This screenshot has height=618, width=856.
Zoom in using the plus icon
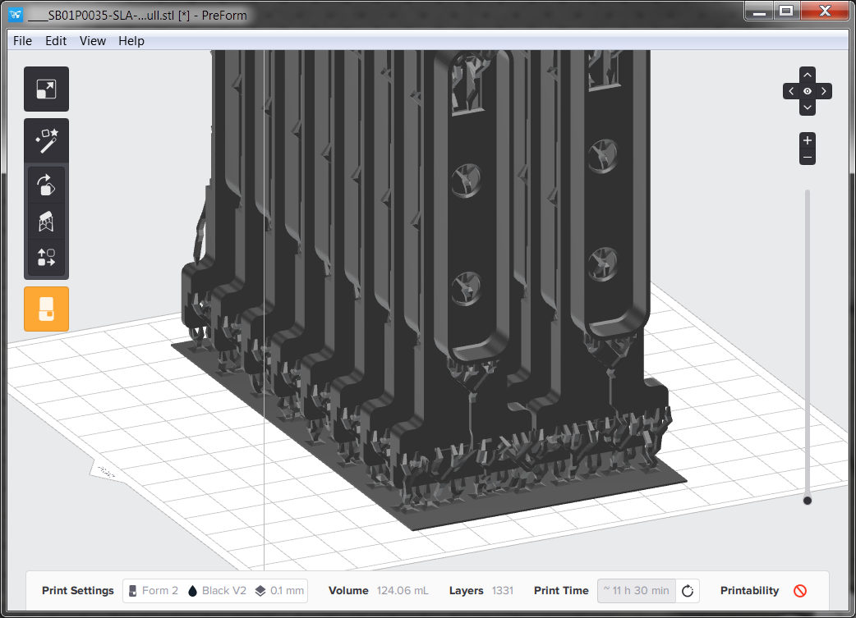pyautogui.click(x=807, y=139)
